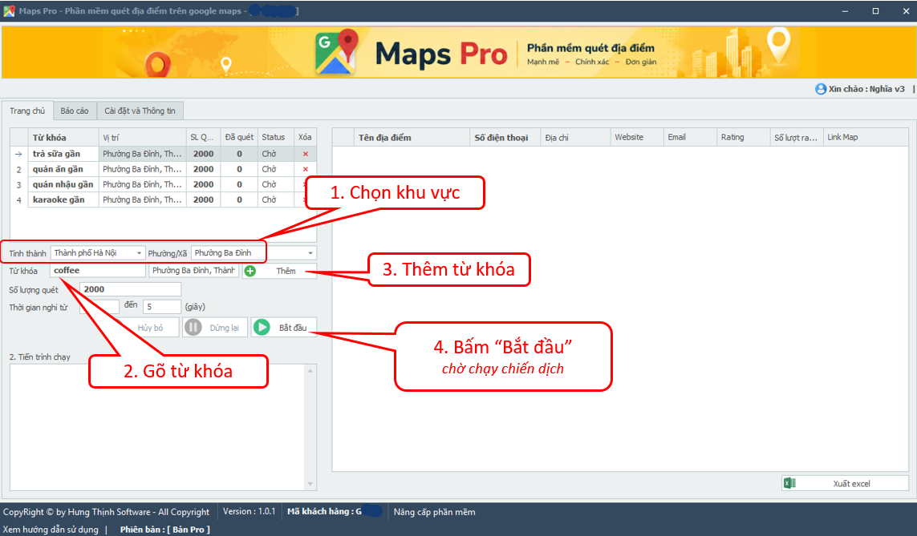
Task: Click the 2000 quantity cell of quán nhậu gần row
Action: tap(204, 184)
